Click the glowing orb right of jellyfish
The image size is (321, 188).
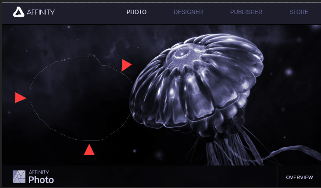[289, 72]
